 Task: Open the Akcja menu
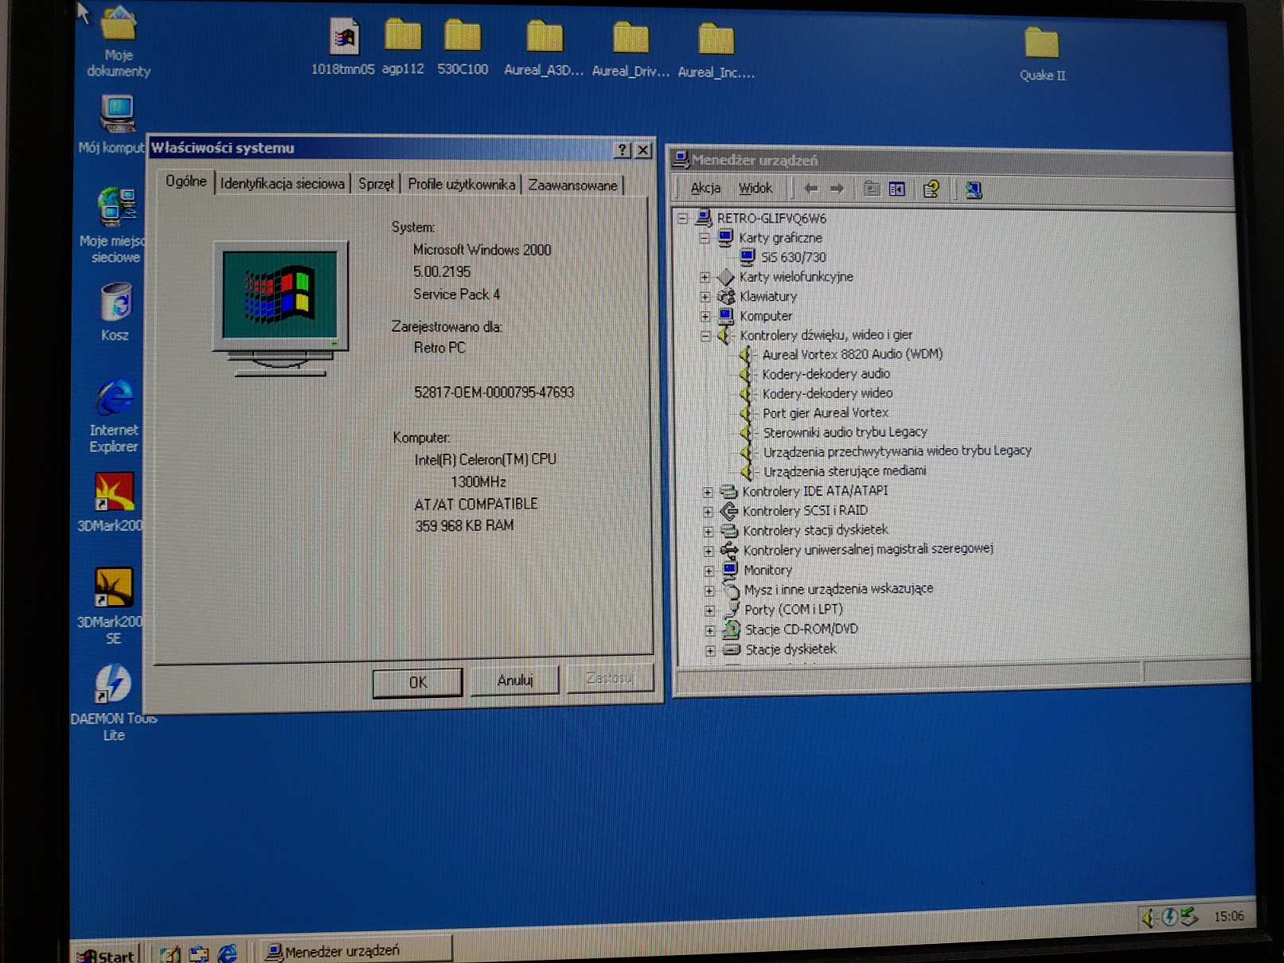click(705, 188)
